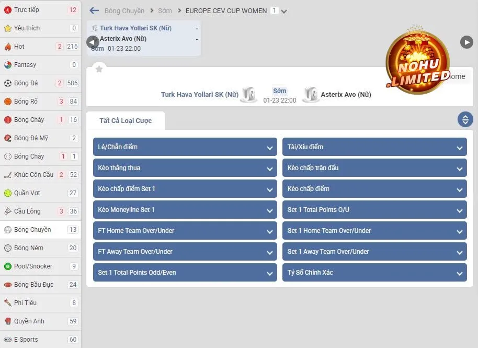Click the NOHU LIMITED promo badge

[x=418, y=62]
